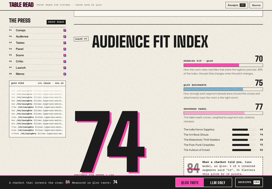Screen dimensions: 272x189
Task: Click the PROOF READY badge
Action: click(56, 22)
